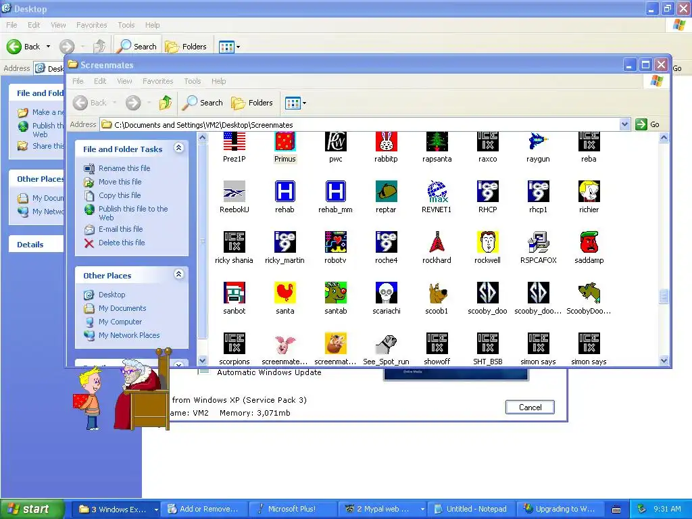Screen dimensions: 692x519
Task: Collapse Other Places panel in Screenmates
Action: tap(178, 274)
